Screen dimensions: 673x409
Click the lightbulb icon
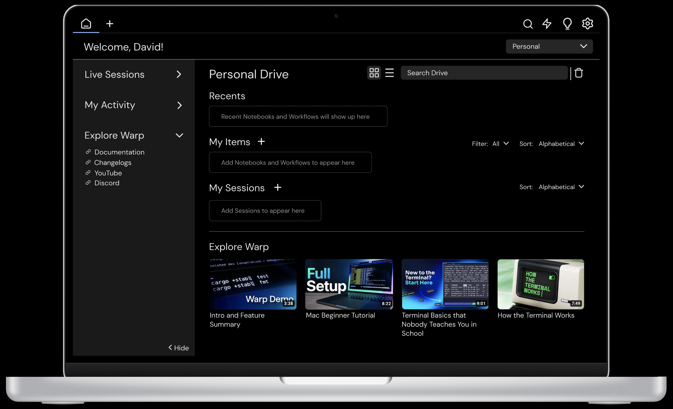[567, 24]
